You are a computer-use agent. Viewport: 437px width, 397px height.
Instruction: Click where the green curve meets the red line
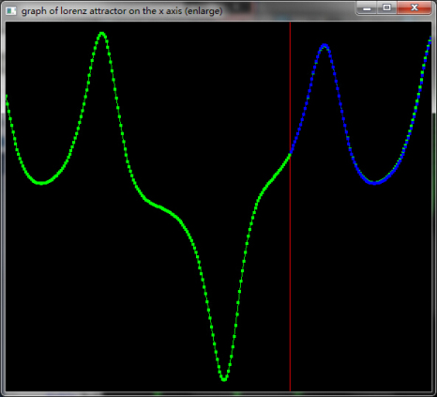coord(290,154)
